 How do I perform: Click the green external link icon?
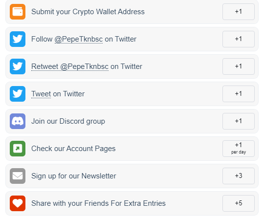pyautogui.click(x=18, y=149)
